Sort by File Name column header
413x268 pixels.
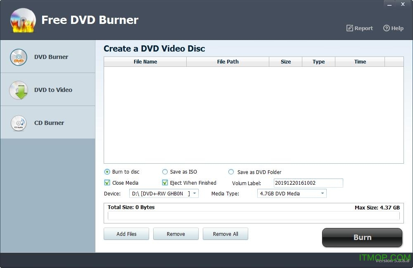[145, 62]
